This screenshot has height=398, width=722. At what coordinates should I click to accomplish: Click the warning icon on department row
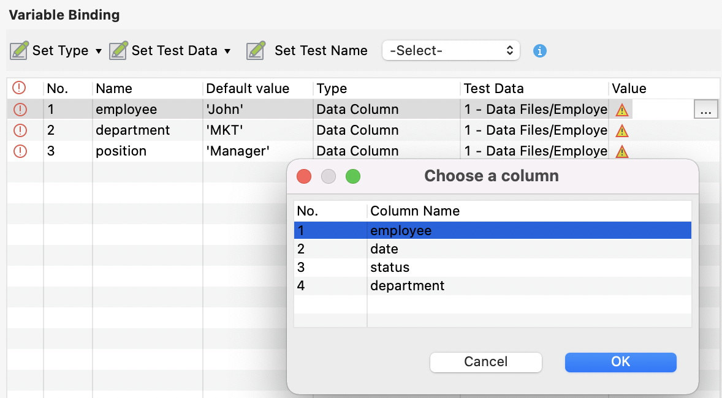[x=621, y=130]
